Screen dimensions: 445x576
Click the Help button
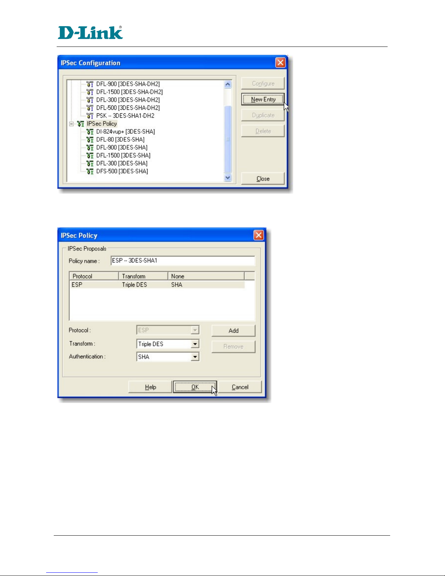click(x=150, y=387)
